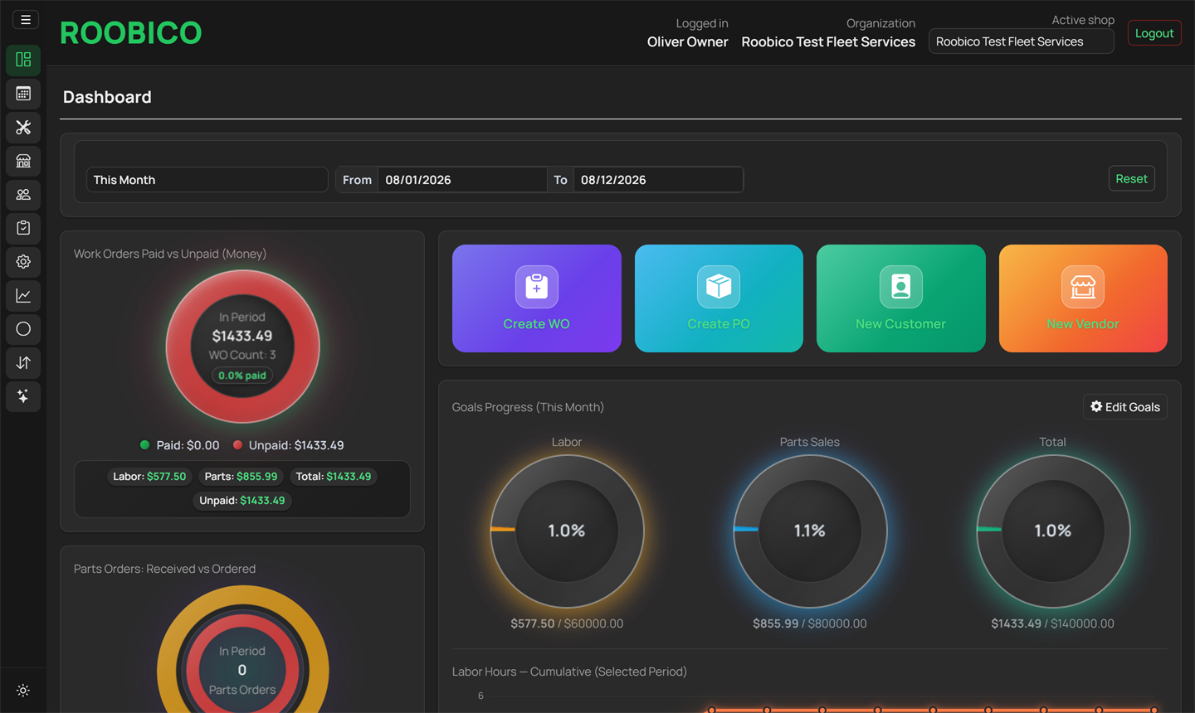Open the hamburger menu at the sidebar top
This screenshot has height=713, width=1195.
pyautogui.click(x=26, y=20)
